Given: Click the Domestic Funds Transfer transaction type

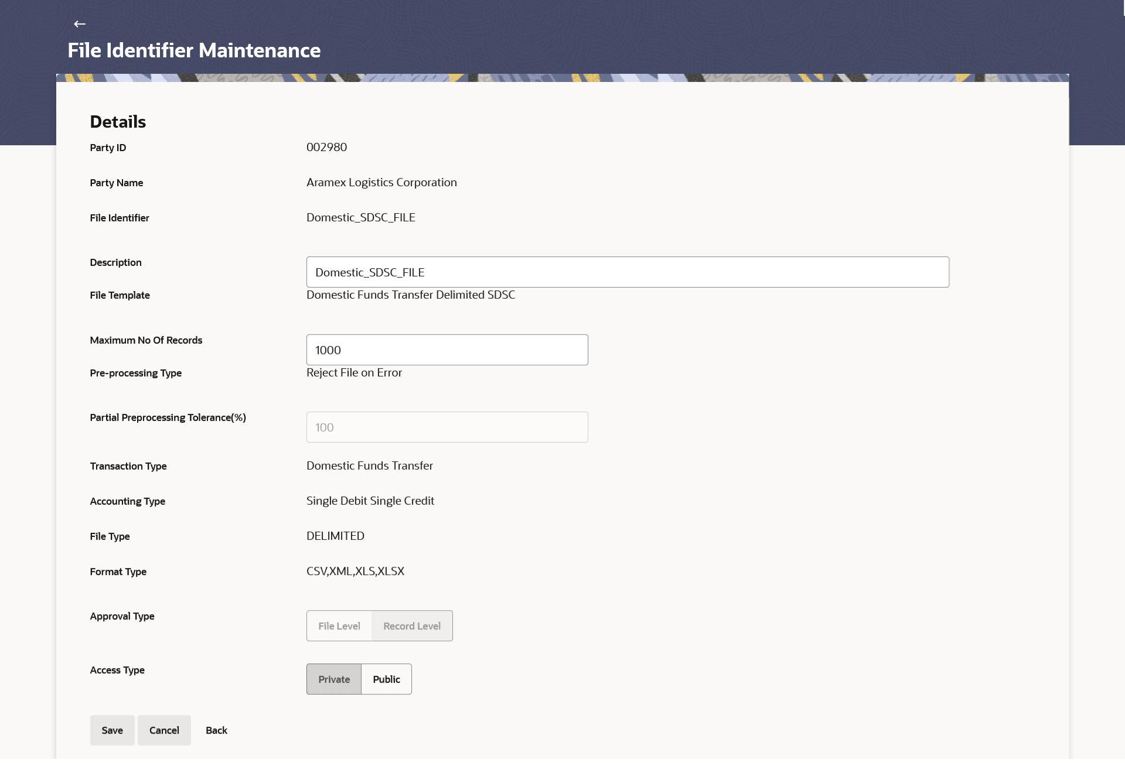Looking at the screenshot, I should (369, 466).
